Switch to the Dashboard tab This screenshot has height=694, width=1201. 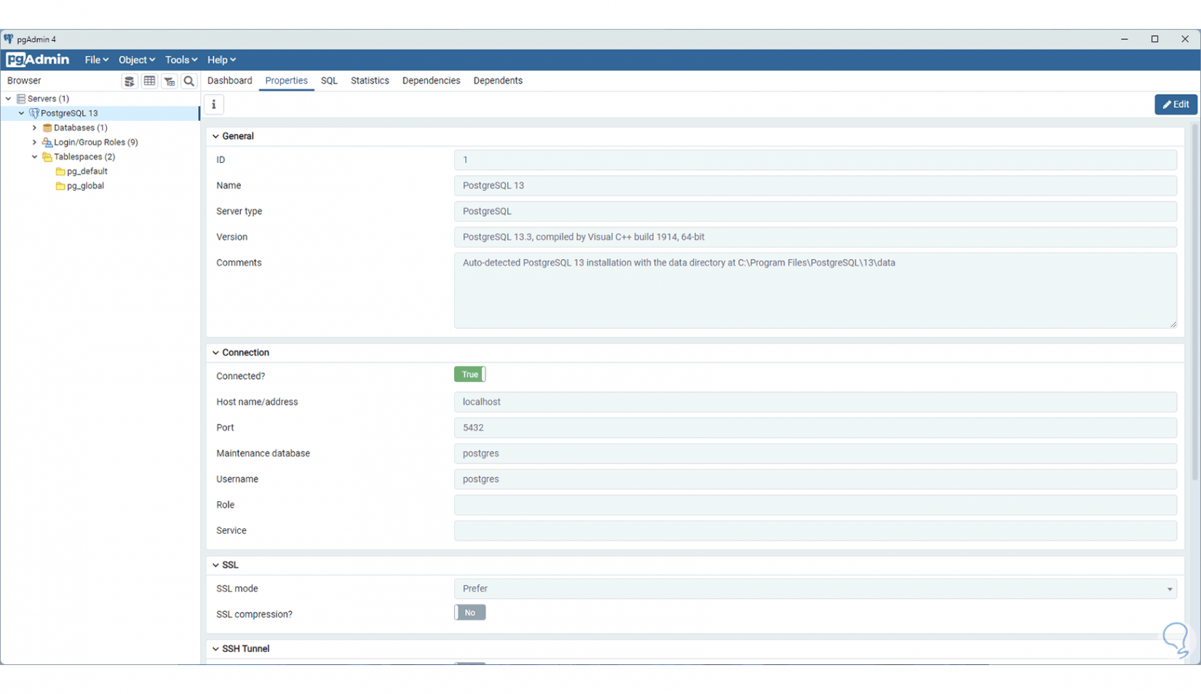(x=230, y=81)
